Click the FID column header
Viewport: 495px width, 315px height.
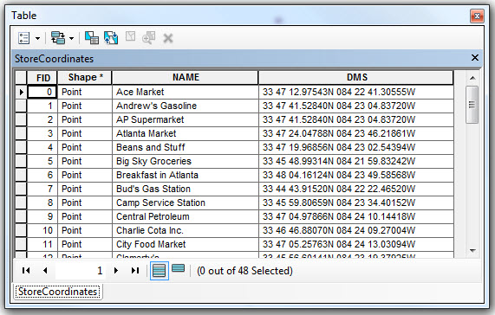coord(42,78)
